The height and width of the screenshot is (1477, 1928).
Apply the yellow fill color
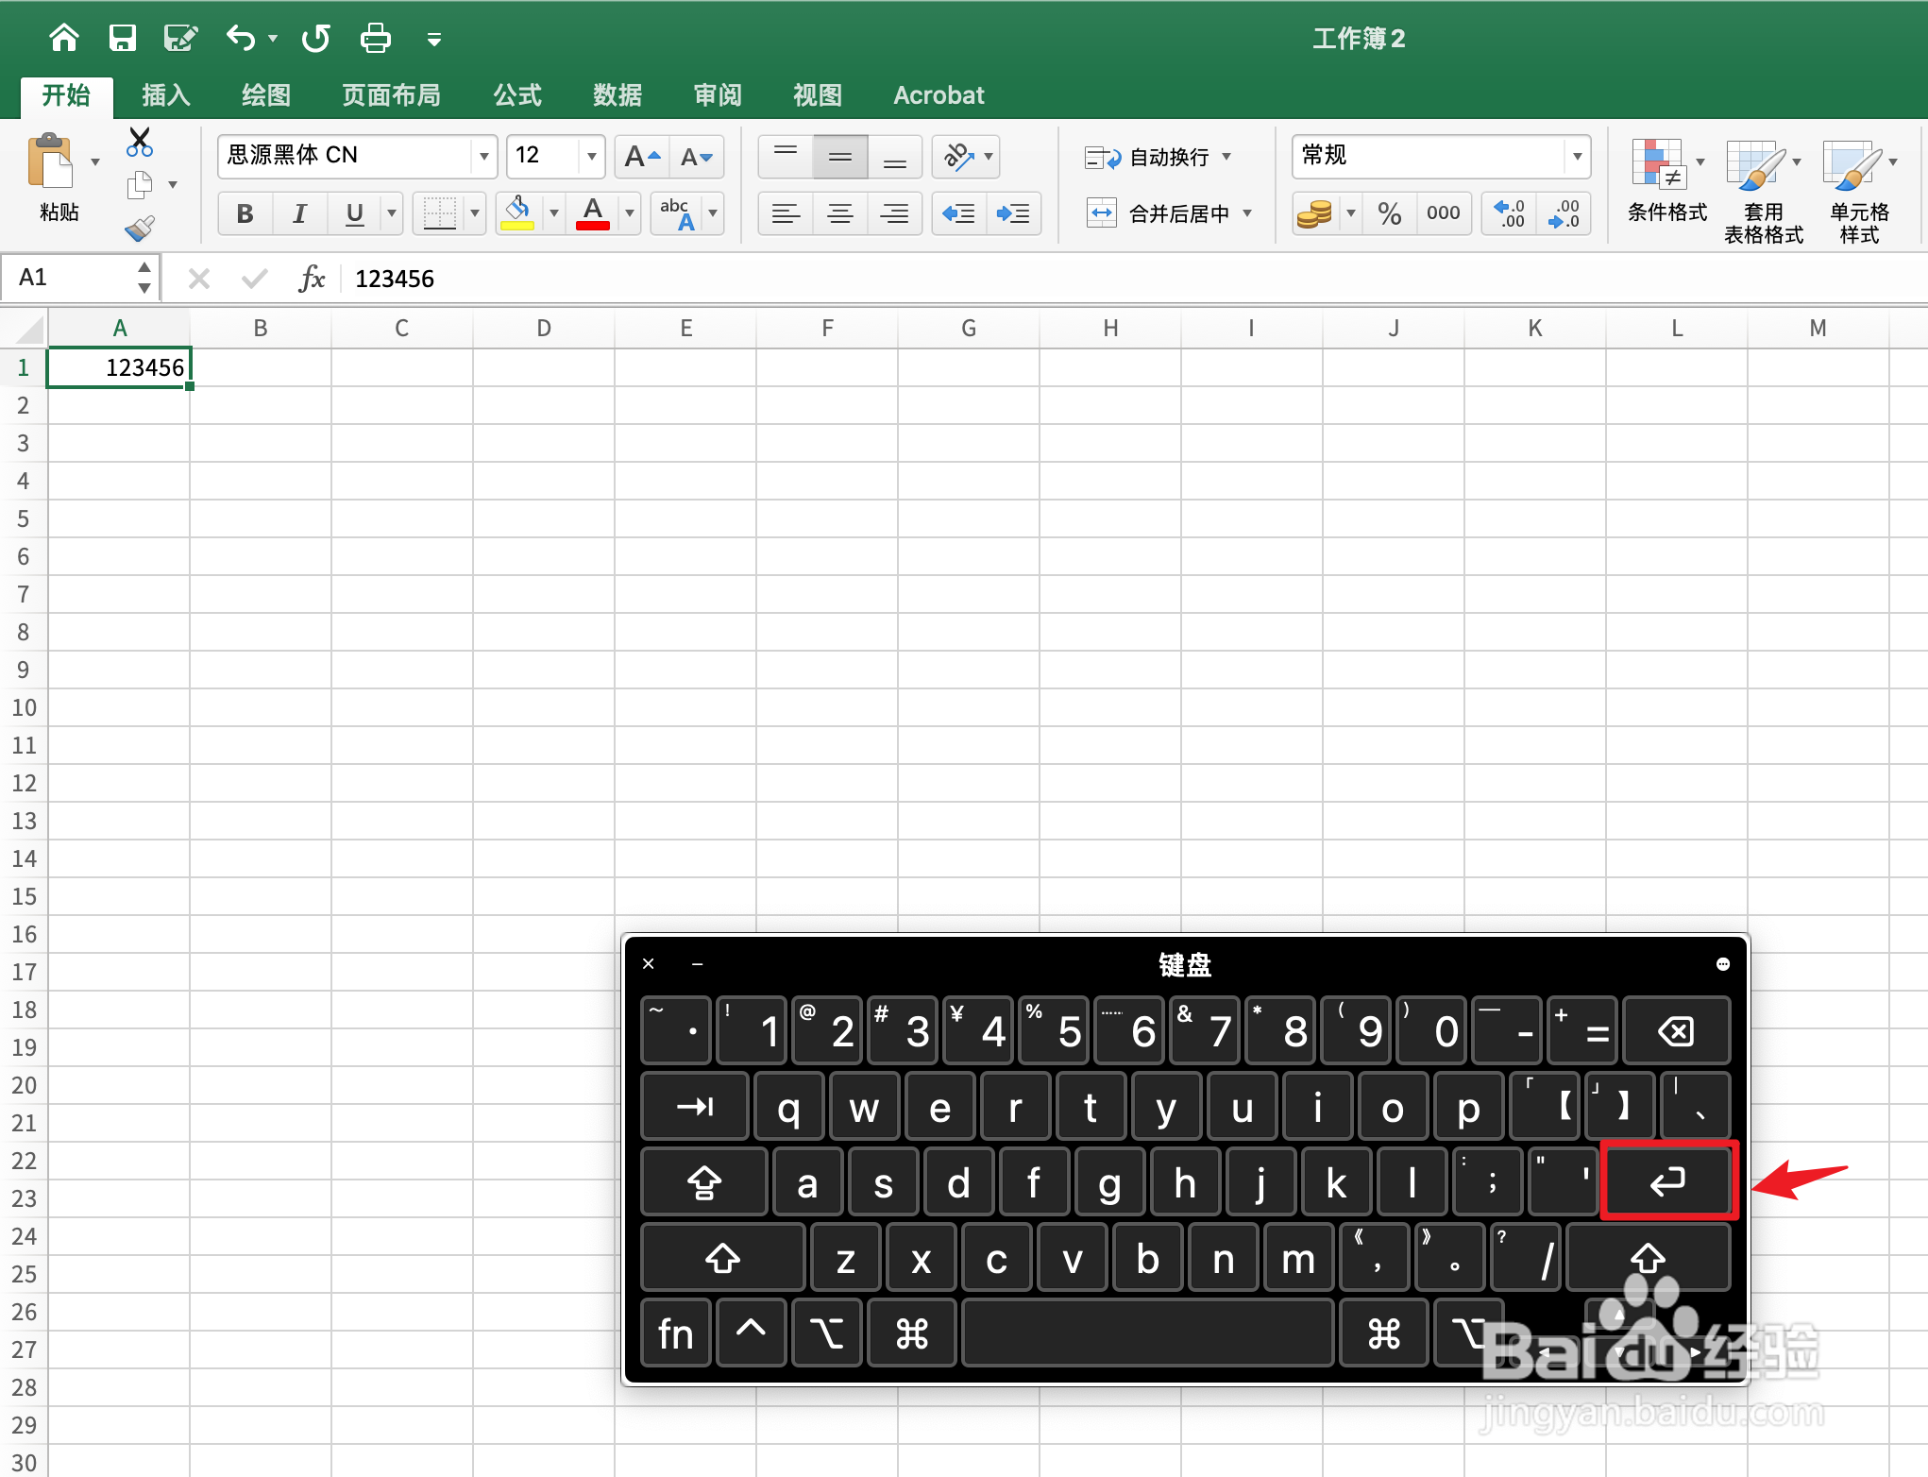pyautogui.click(x=517, y=213)
